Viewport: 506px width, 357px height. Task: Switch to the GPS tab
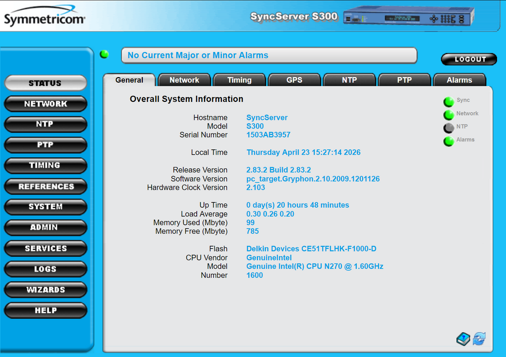click(x=294, y=80)
